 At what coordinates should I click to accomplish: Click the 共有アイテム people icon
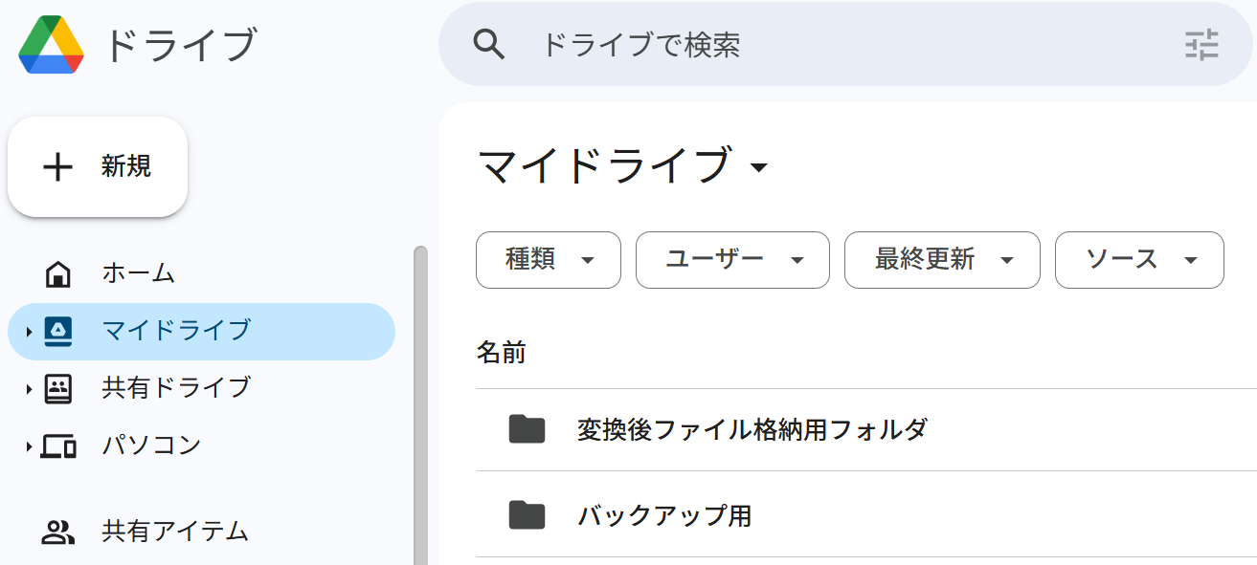point(58,532)
